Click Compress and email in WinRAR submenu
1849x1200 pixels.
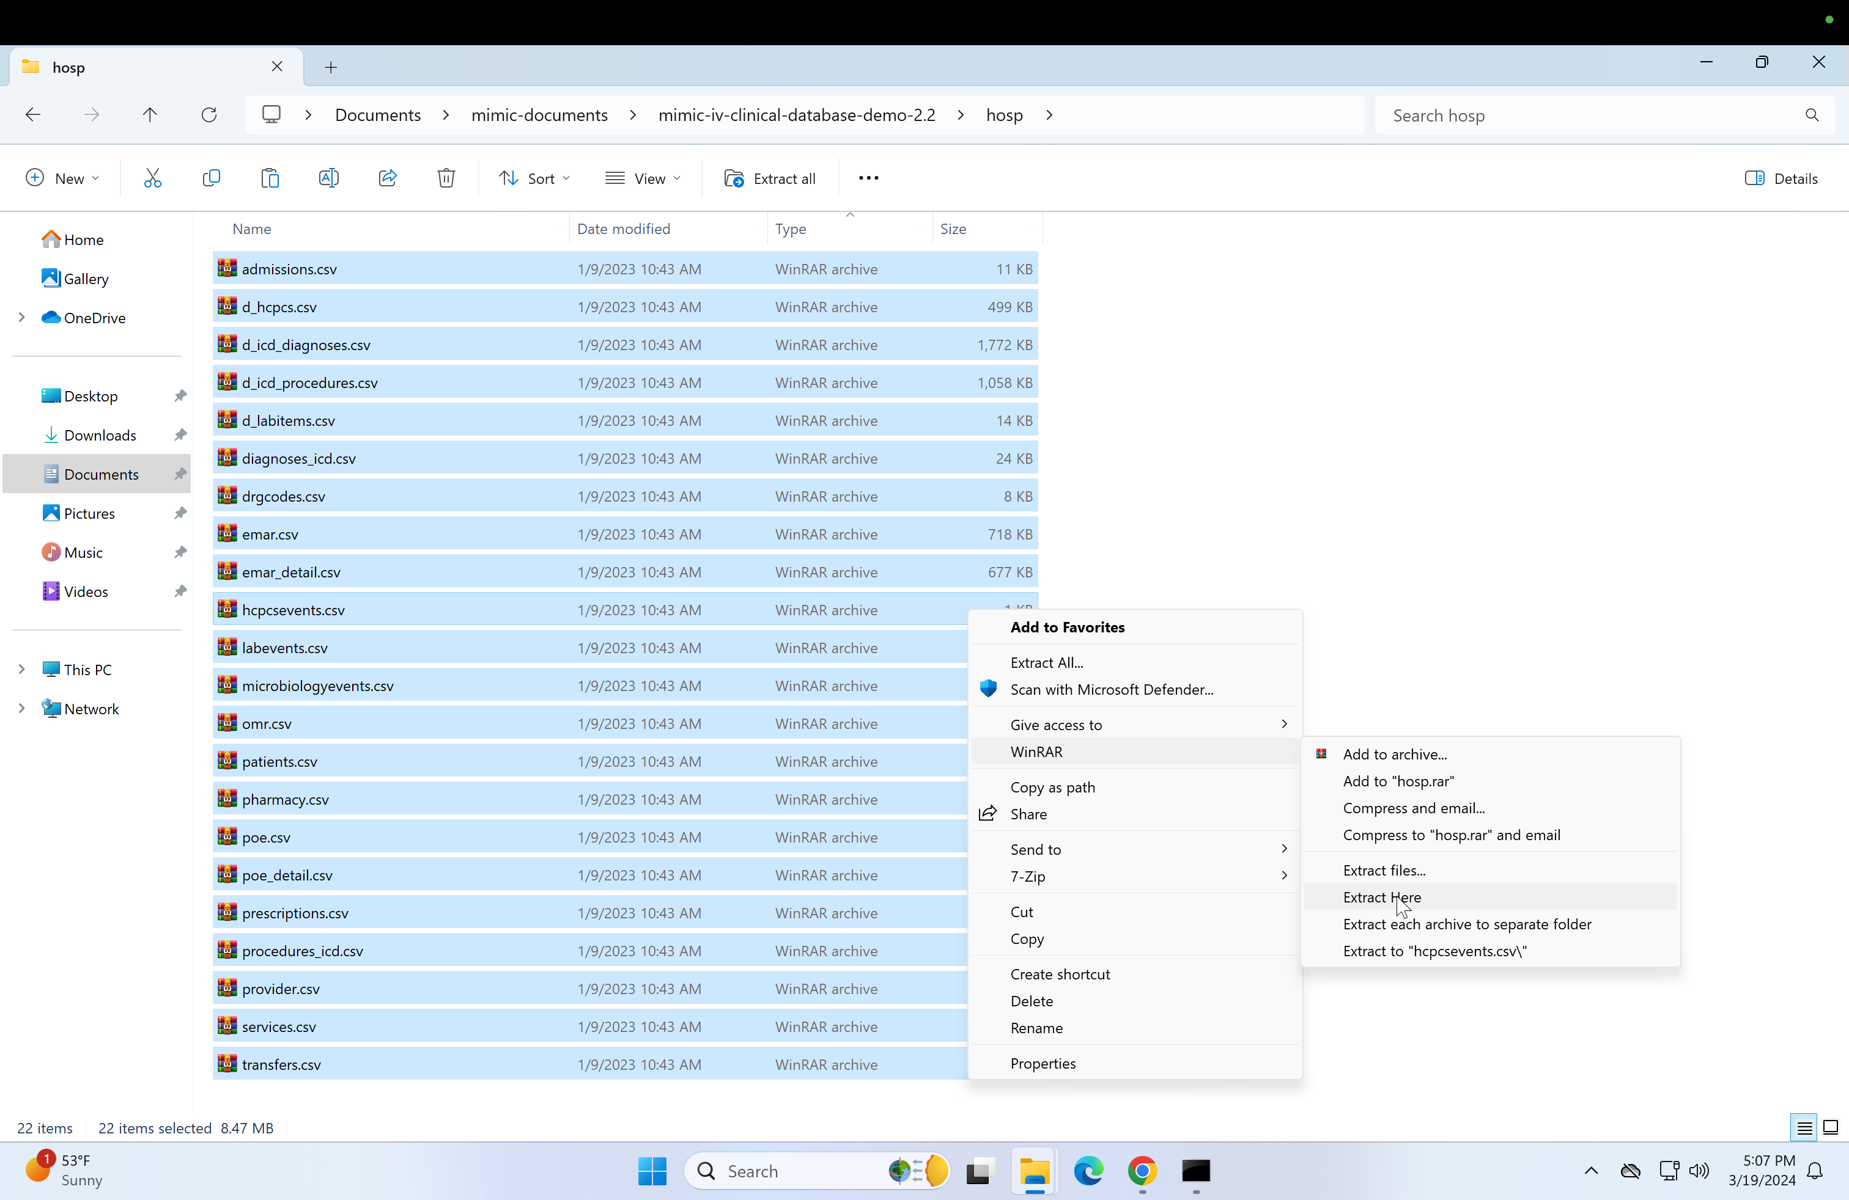pos(1414,807)
